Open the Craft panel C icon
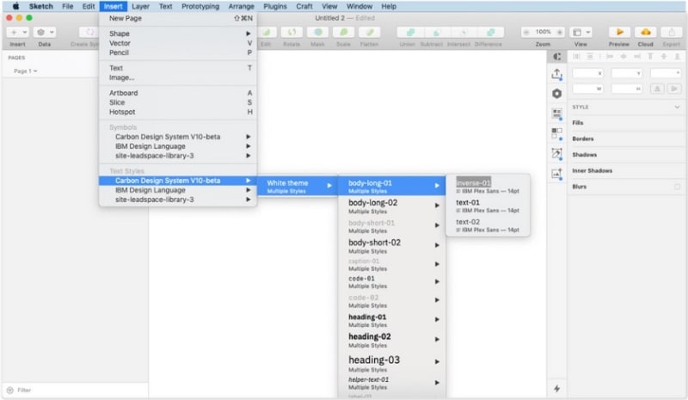Viewport: 688px width, 400px height. click(x=556, y=56)
